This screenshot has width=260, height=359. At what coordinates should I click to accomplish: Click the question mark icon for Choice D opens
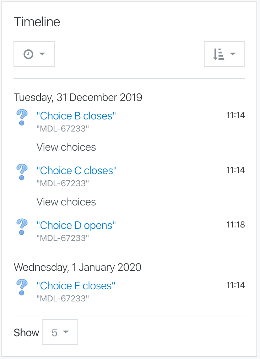(22, 227)
